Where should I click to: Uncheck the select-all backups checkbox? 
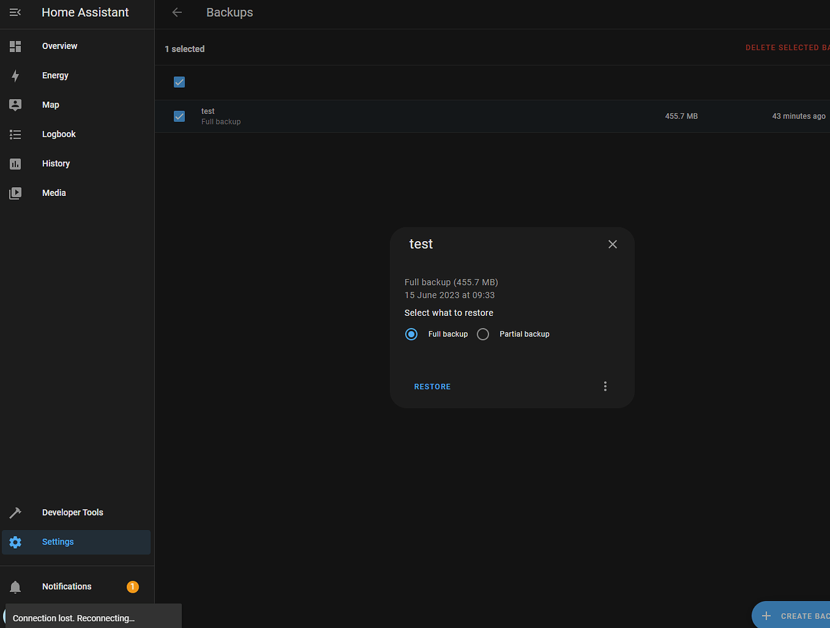[x=179, y=82]
